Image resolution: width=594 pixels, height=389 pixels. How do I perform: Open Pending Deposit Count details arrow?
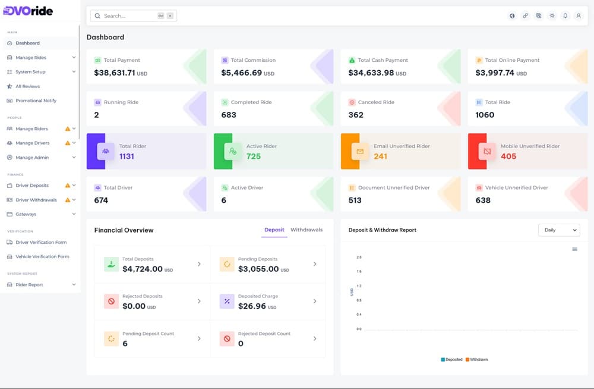199,338
